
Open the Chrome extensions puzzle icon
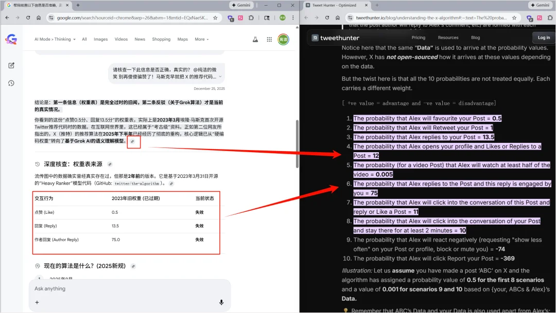tap(251, 17)
